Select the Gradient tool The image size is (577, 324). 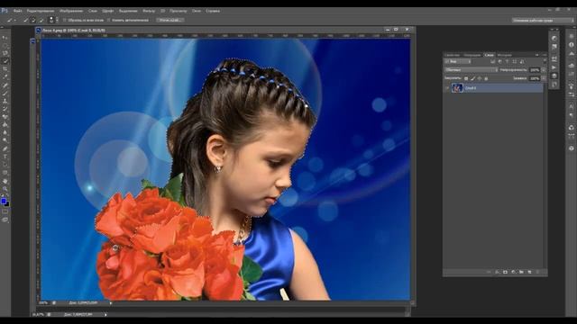tap(5, 124)
